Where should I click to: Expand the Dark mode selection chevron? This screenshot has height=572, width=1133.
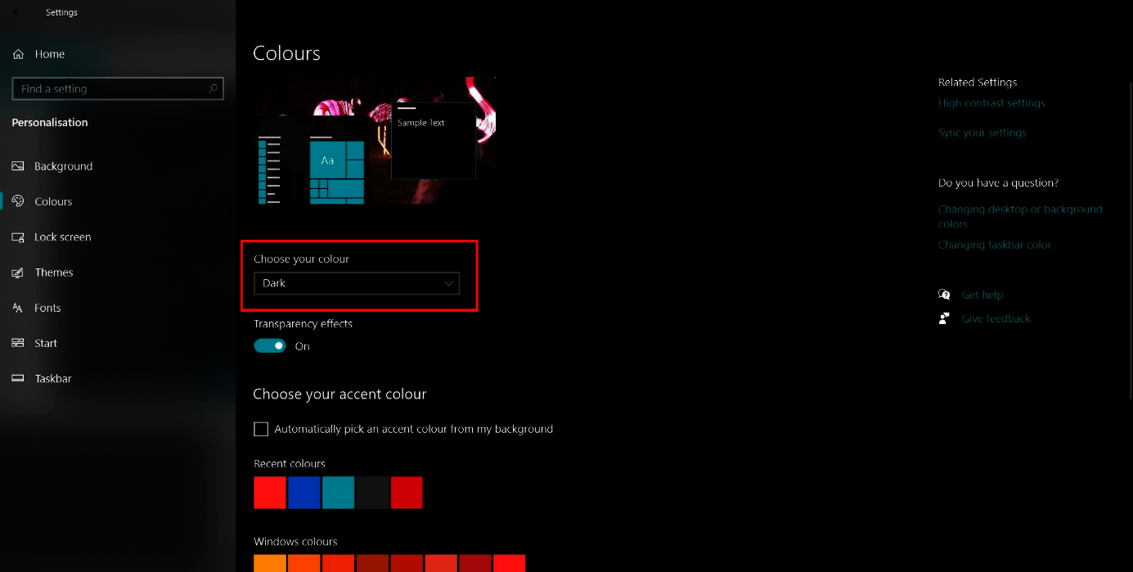click(447, 283)
